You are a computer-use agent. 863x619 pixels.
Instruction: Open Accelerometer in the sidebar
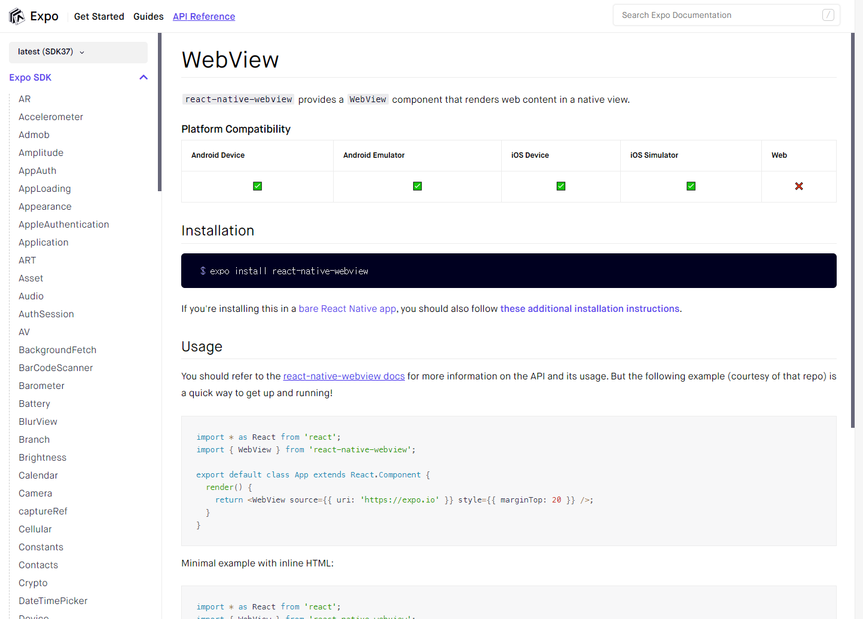point(51,117)
